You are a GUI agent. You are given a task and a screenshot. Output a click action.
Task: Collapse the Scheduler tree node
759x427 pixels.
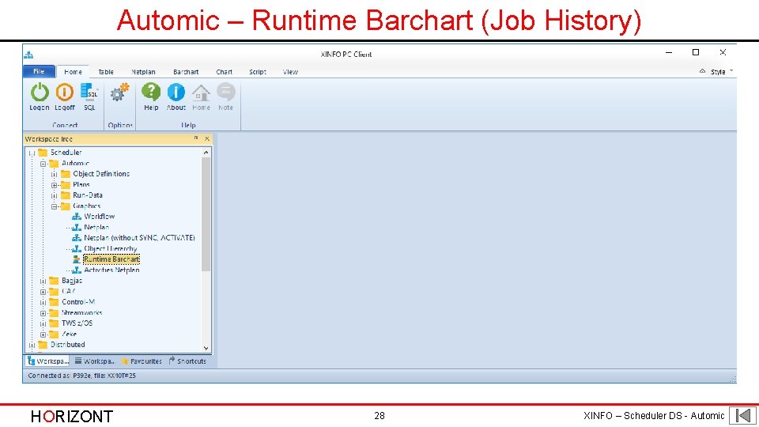(32, 153)
